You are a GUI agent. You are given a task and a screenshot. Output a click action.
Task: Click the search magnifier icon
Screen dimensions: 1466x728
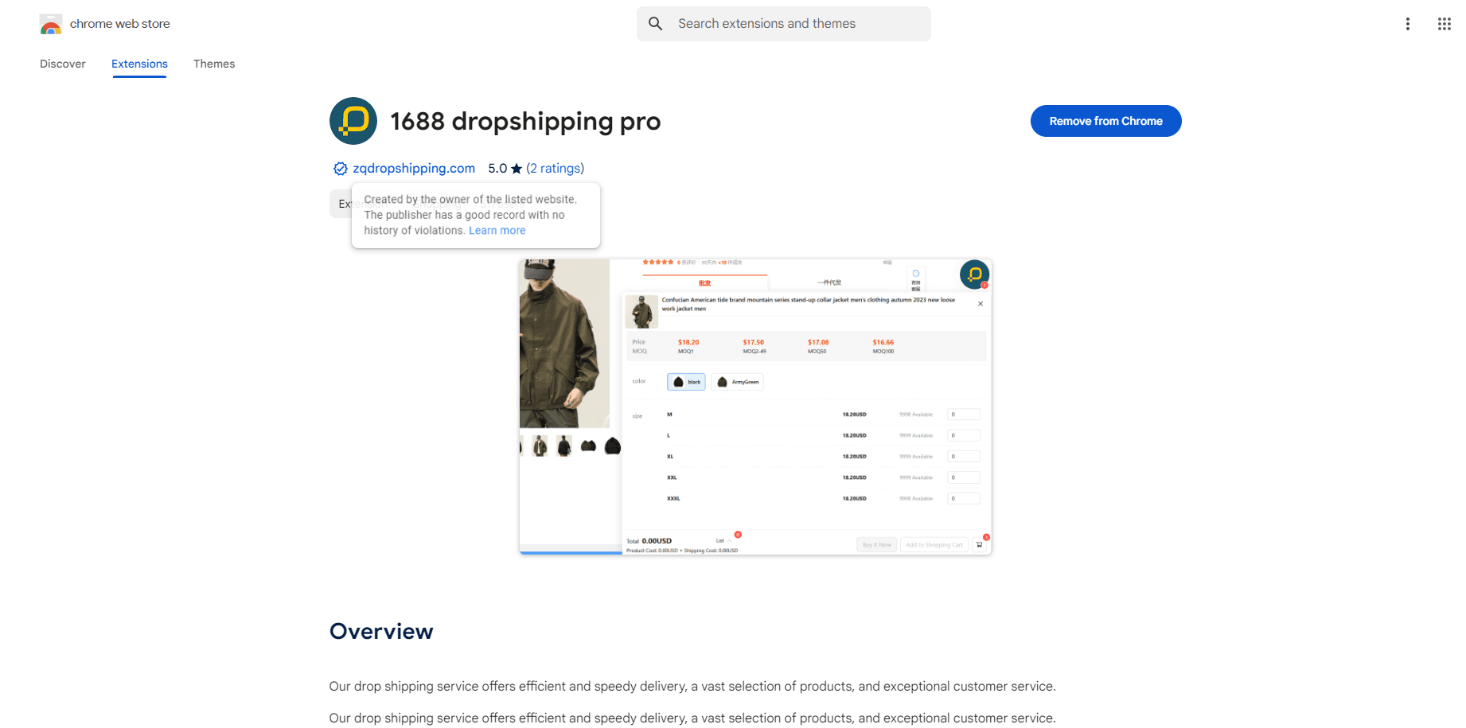655,24
